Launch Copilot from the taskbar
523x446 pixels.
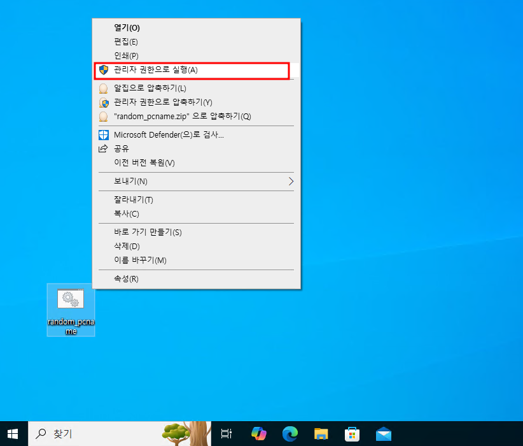[259, 434]
